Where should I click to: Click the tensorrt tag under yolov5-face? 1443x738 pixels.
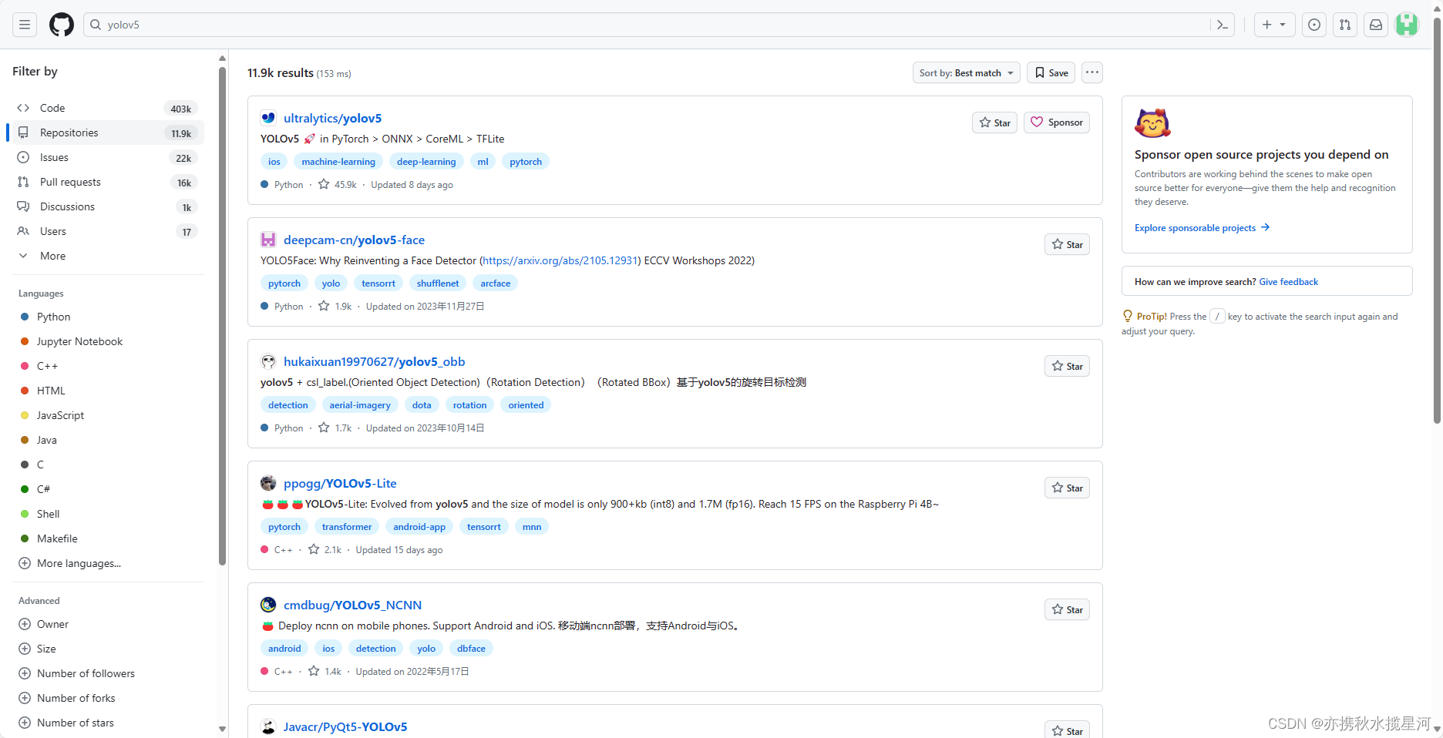click(378, 283)
